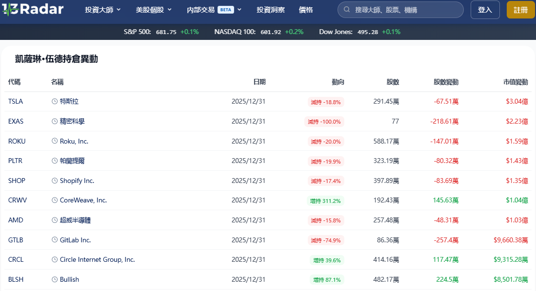Click the 動向 column header
This screenshot has height=291, width=536.
pyautogui.click(x=337, y=82)
